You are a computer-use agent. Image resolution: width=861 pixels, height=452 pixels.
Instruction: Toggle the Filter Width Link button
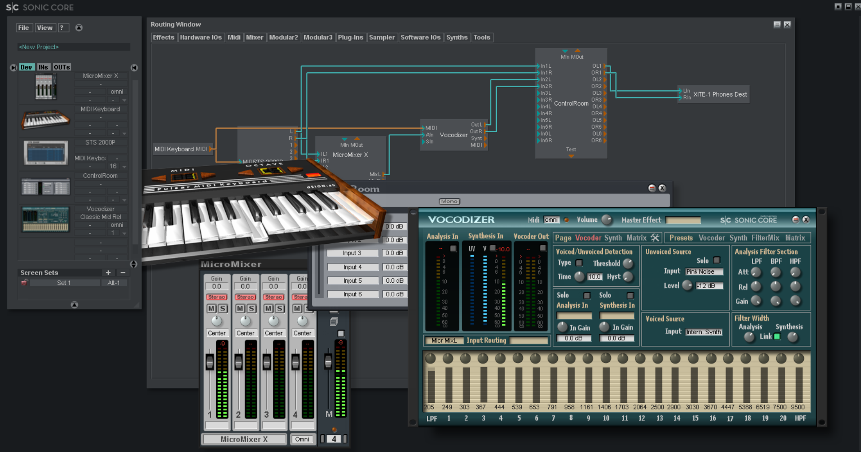coord(777,336)
